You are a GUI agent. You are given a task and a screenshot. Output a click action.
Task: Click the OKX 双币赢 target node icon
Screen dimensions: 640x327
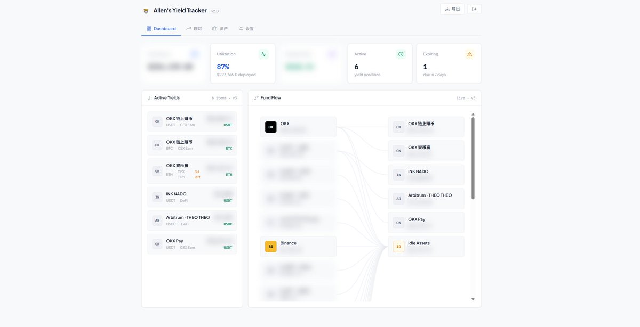[398, 151]
